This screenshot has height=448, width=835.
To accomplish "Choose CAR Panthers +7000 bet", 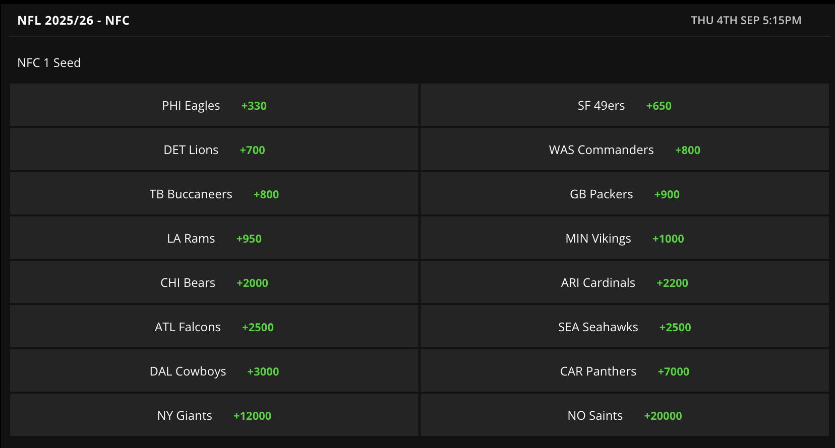I will pyautogui.click(x=625, y=371).
